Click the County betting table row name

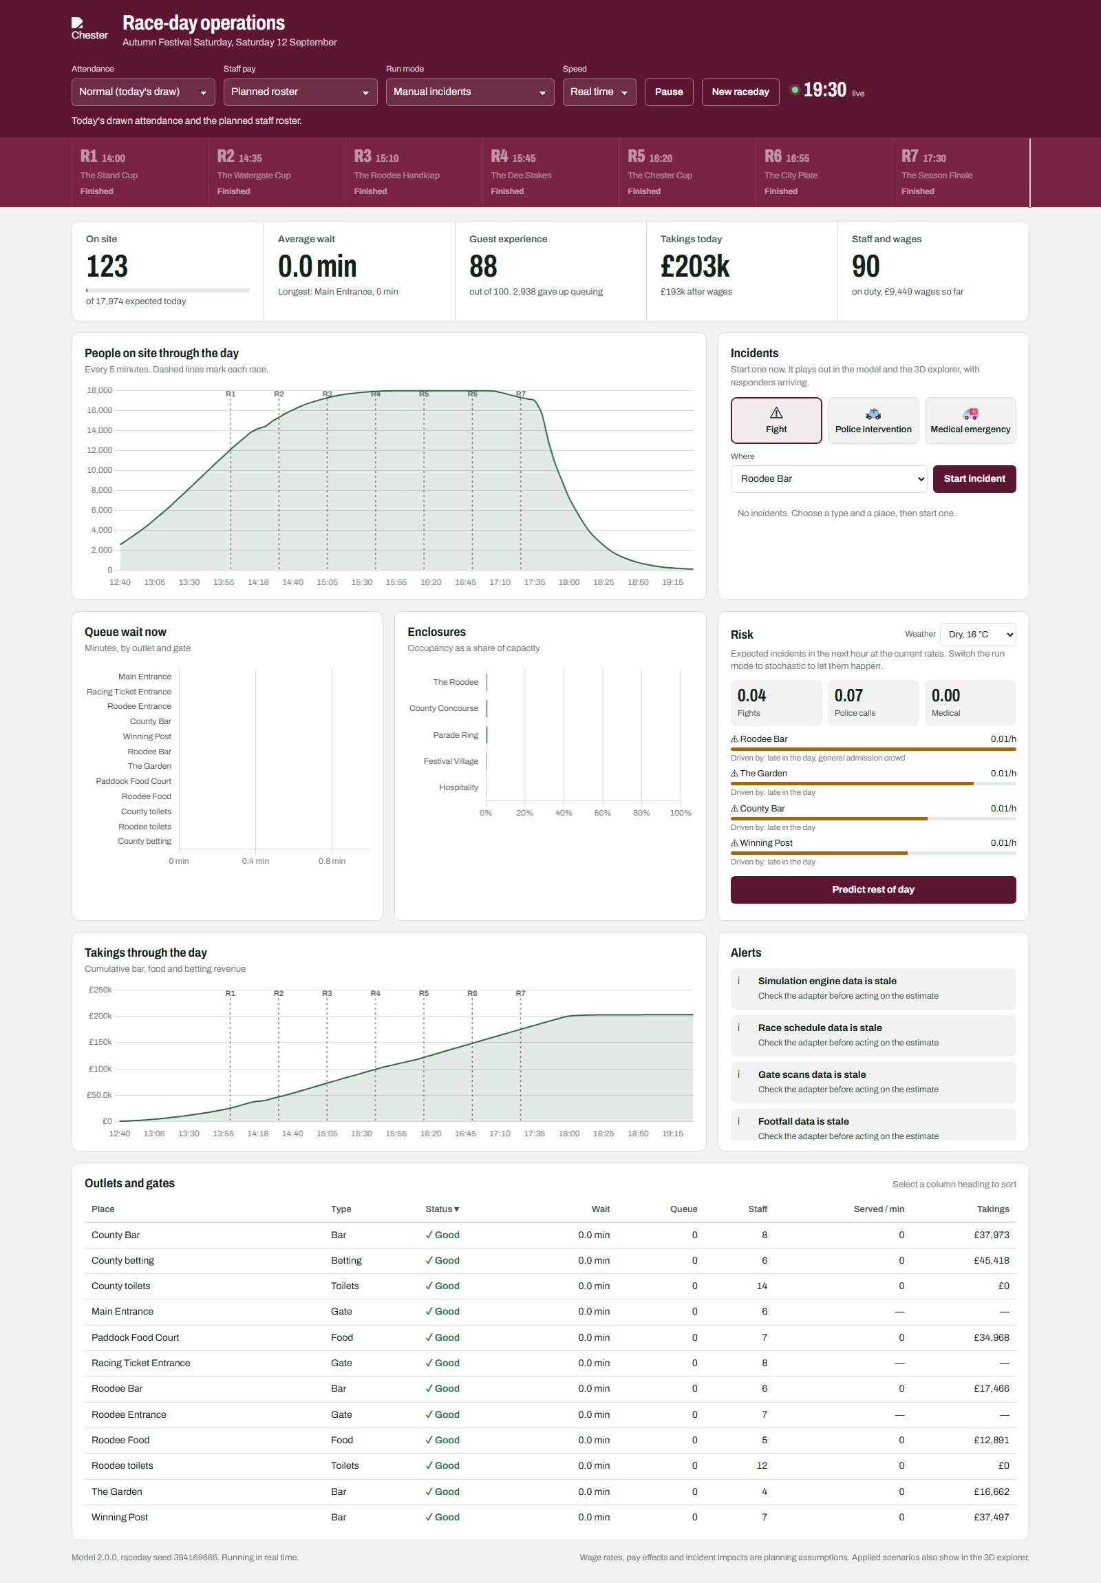point(122,1261)
